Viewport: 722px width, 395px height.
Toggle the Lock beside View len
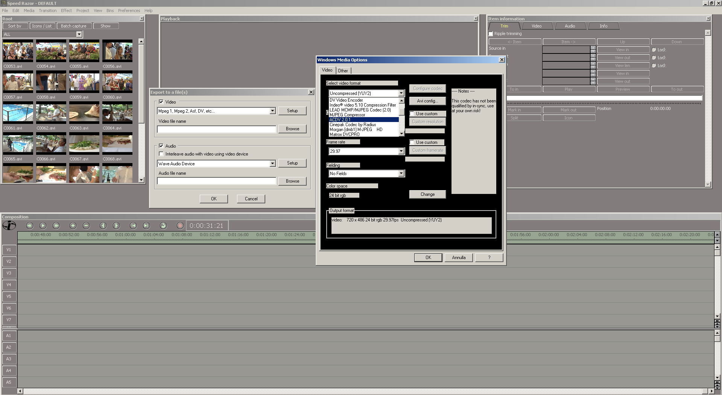654,66
